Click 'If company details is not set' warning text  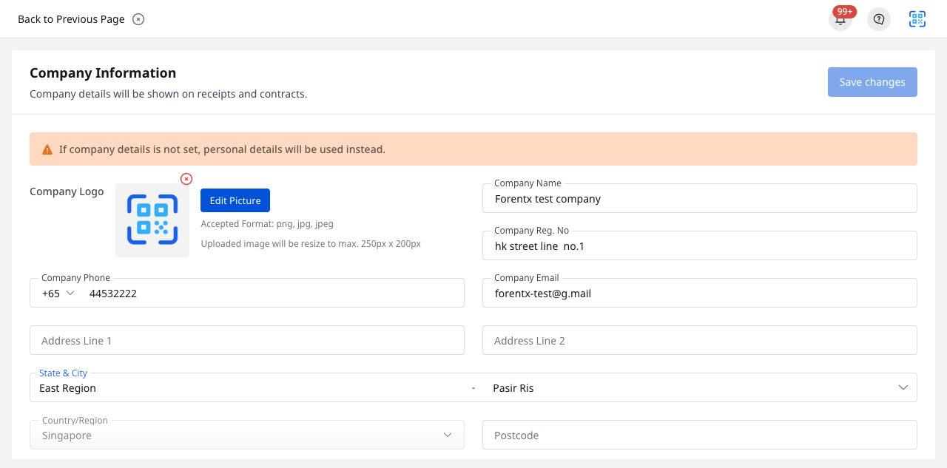click(x=222, y=149)
